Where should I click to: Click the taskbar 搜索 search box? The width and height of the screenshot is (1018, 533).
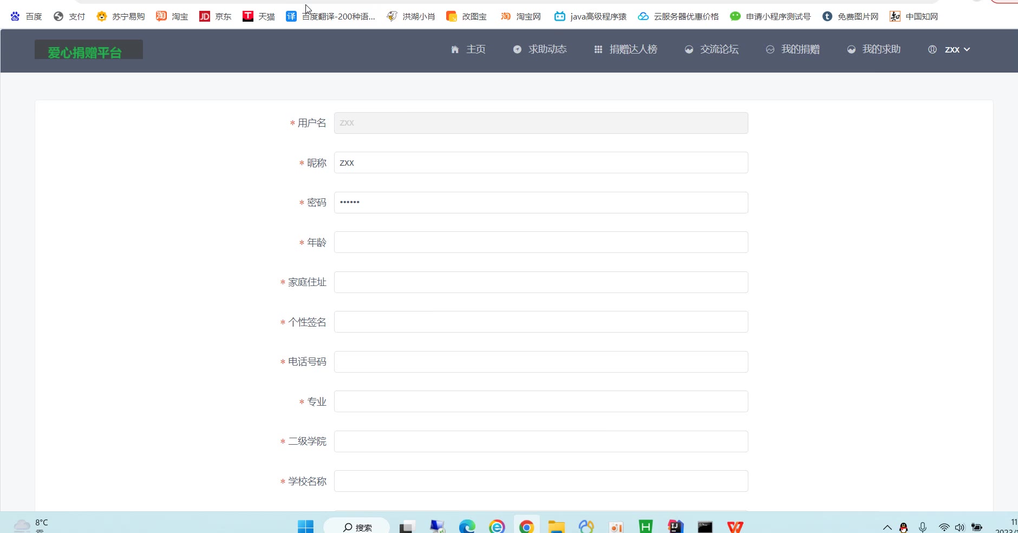pos(357,526)
